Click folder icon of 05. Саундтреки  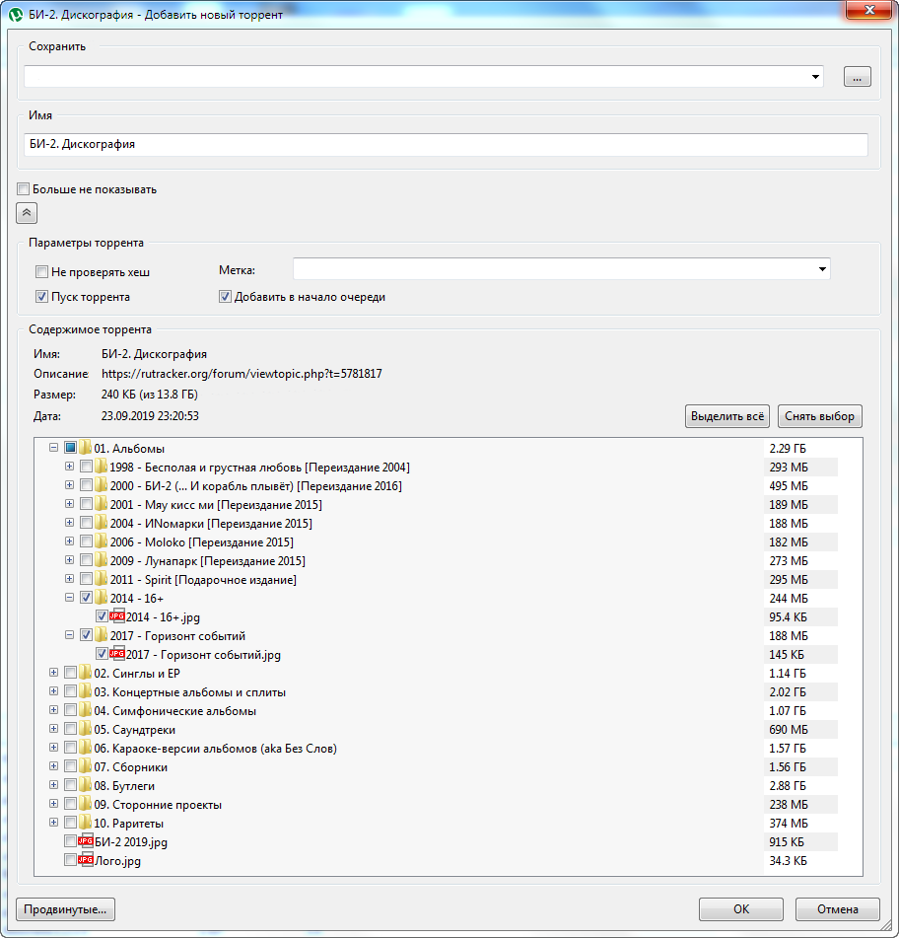coord(85,729)
